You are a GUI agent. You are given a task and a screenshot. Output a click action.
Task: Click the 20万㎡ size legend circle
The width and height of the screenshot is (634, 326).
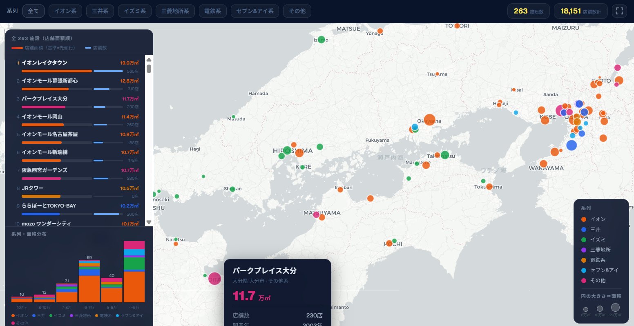pos(615,308)
